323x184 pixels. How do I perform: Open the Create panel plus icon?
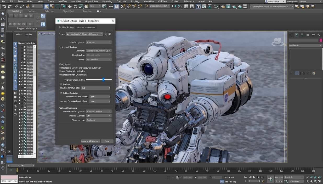(291, 35)
